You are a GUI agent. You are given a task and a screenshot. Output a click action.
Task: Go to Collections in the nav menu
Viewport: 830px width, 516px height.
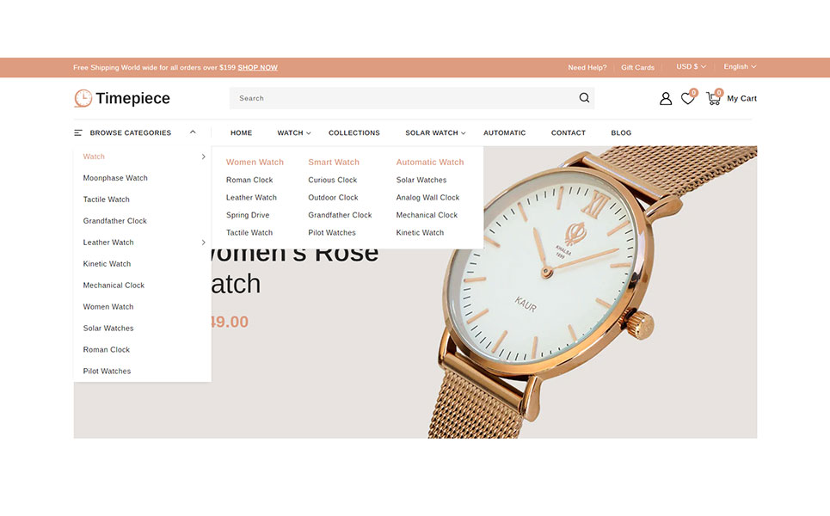pos(354,133)
